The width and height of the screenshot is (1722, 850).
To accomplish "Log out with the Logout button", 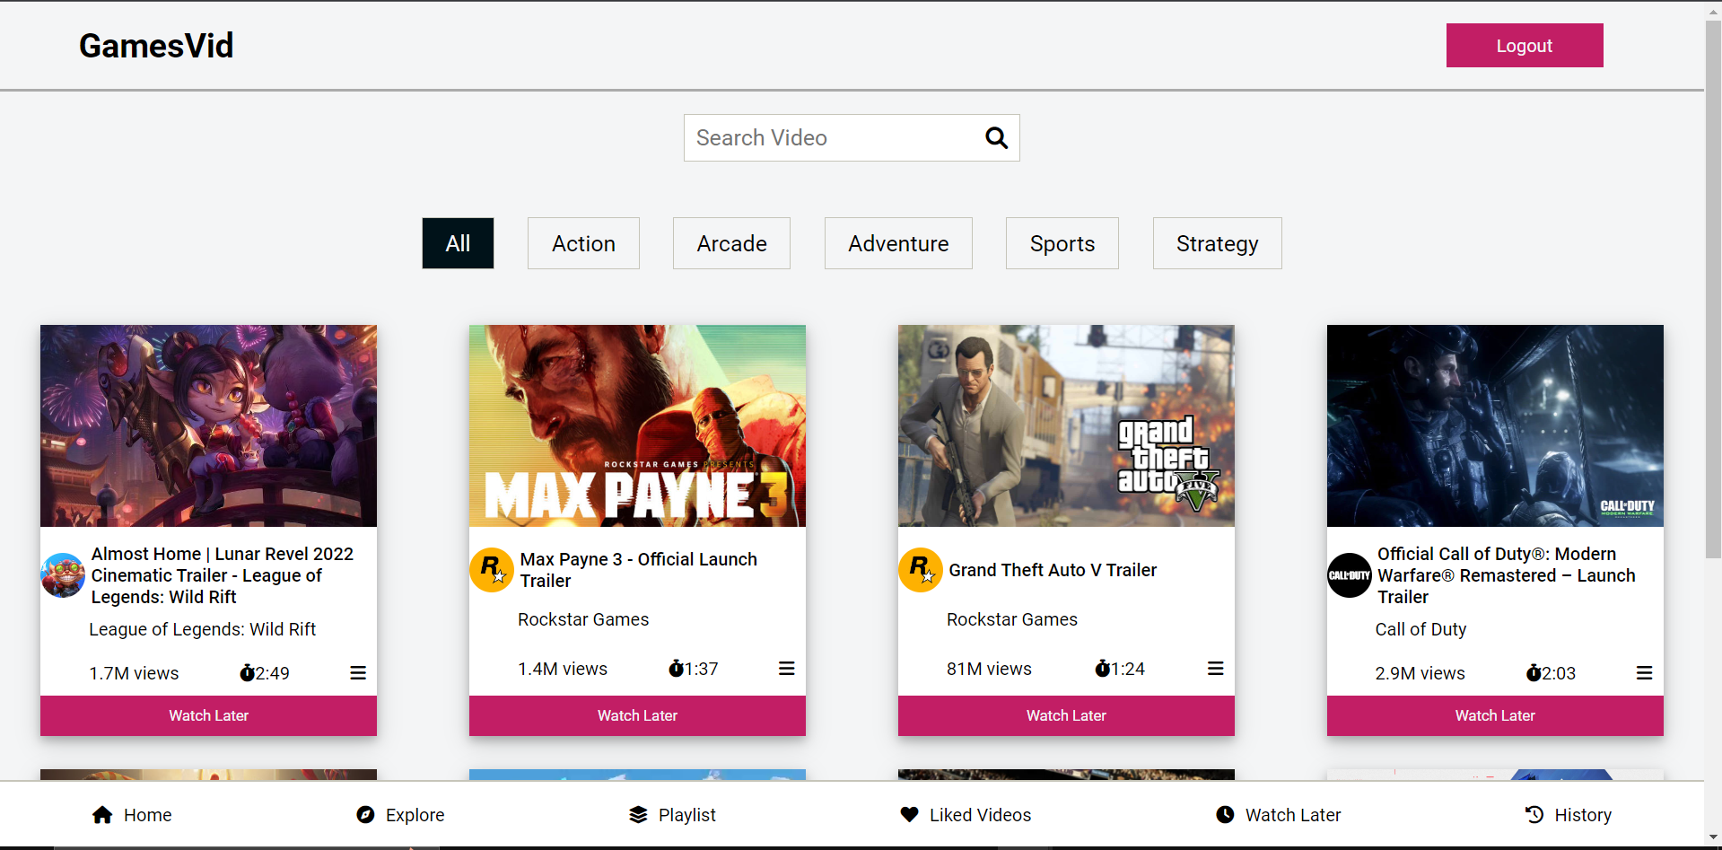I will point(1525,46).
